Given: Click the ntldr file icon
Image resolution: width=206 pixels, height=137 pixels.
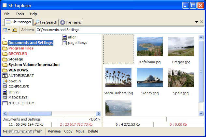Looking at the screenshot, I should tap(64, 37).
